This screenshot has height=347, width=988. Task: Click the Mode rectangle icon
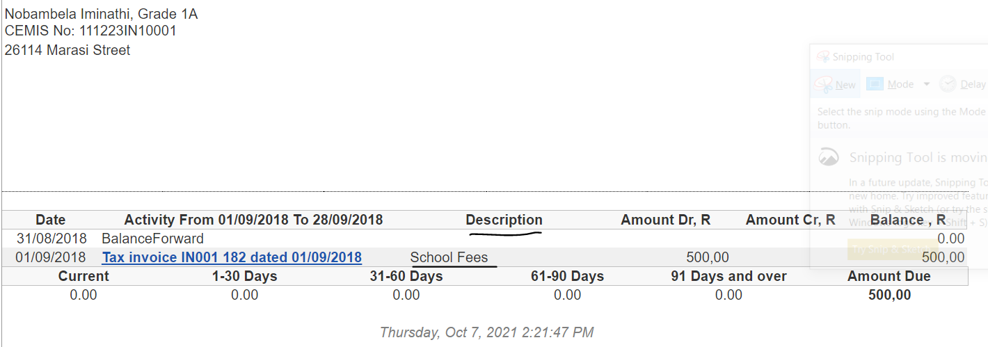coord(875,84)
